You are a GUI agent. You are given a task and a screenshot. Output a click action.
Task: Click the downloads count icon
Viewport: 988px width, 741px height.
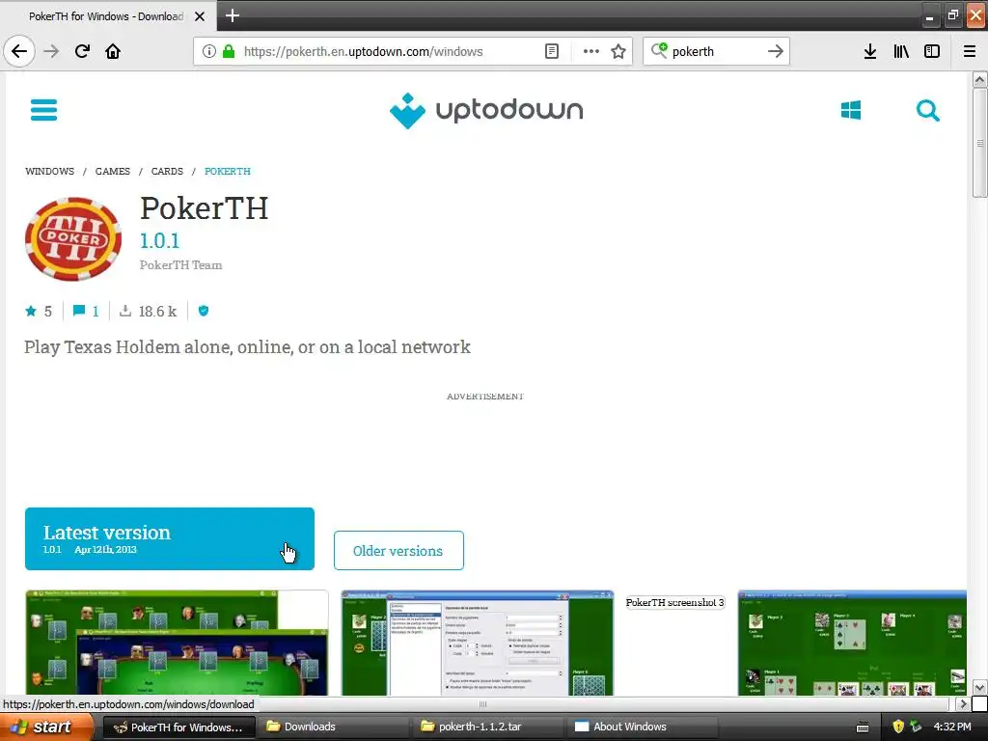(125, 311)
